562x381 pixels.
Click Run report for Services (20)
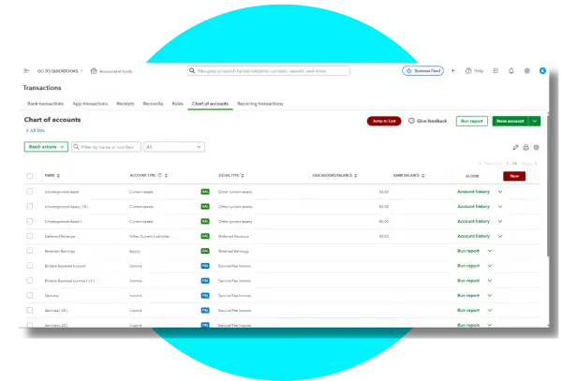click(x=468, y=311)
